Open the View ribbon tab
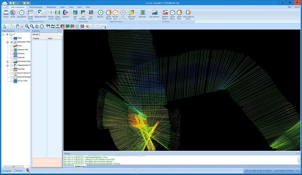The width and height of the screenshot is (302, 175). tap(71, 7)
